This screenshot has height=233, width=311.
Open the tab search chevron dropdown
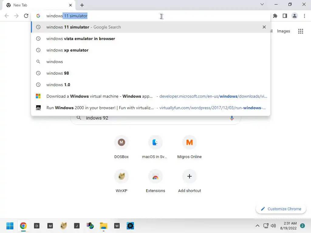[262, 4]
